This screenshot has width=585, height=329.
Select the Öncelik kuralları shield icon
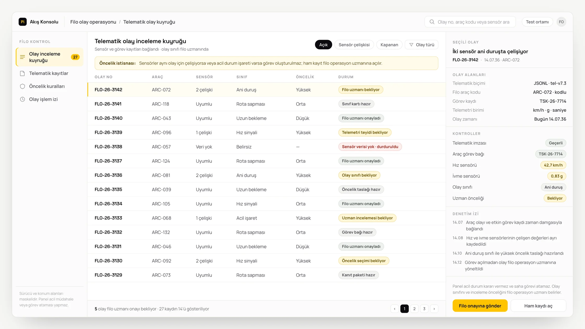point(22,86)
